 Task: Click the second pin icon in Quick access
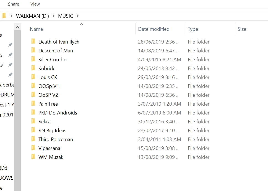(x=11, y=55)
